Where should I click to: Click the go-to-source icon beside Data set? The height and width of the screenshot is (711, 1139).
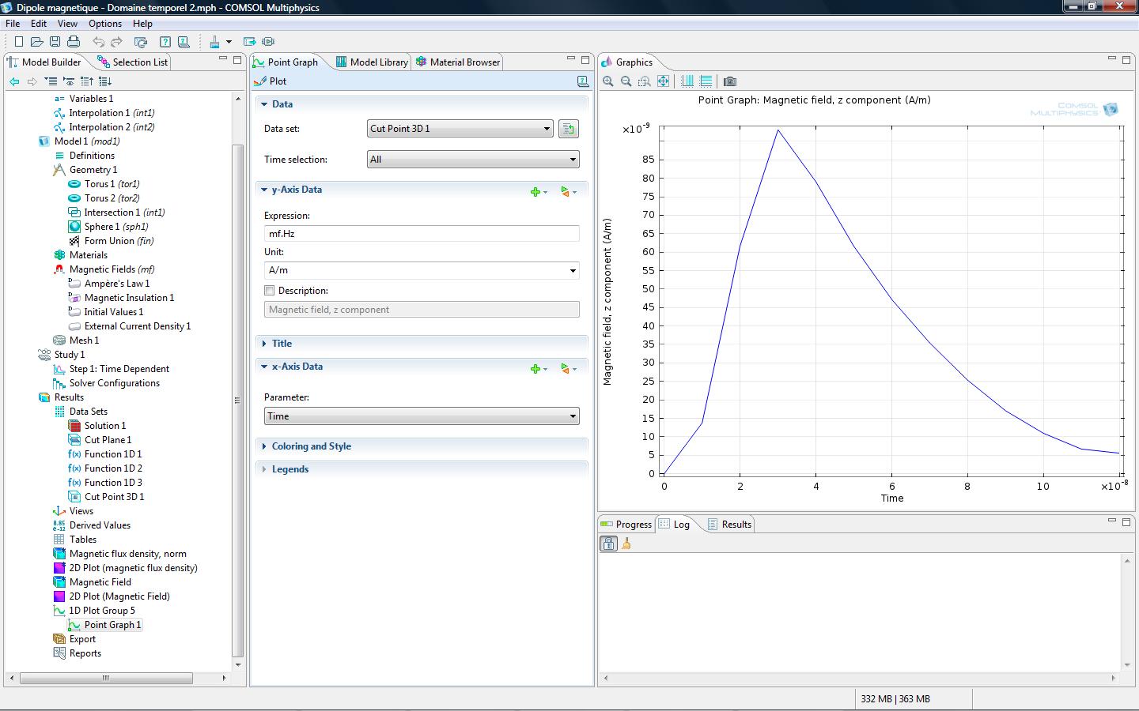click(568, 129)
